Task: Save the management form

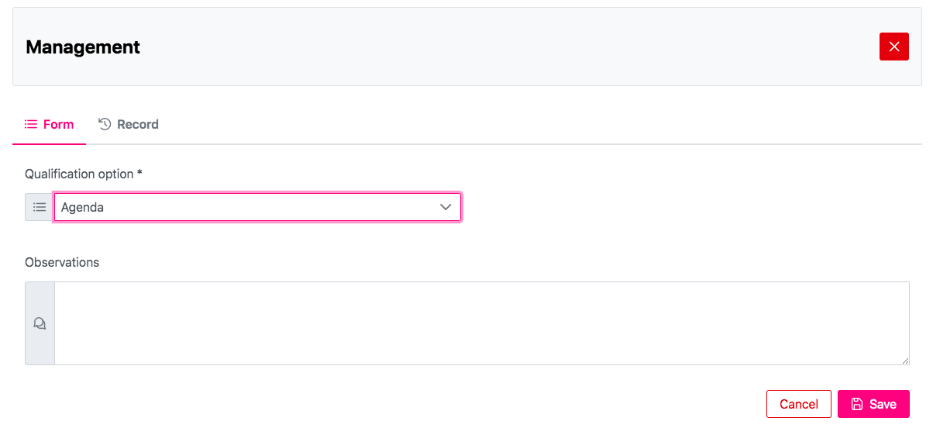Action: [873, 404]
